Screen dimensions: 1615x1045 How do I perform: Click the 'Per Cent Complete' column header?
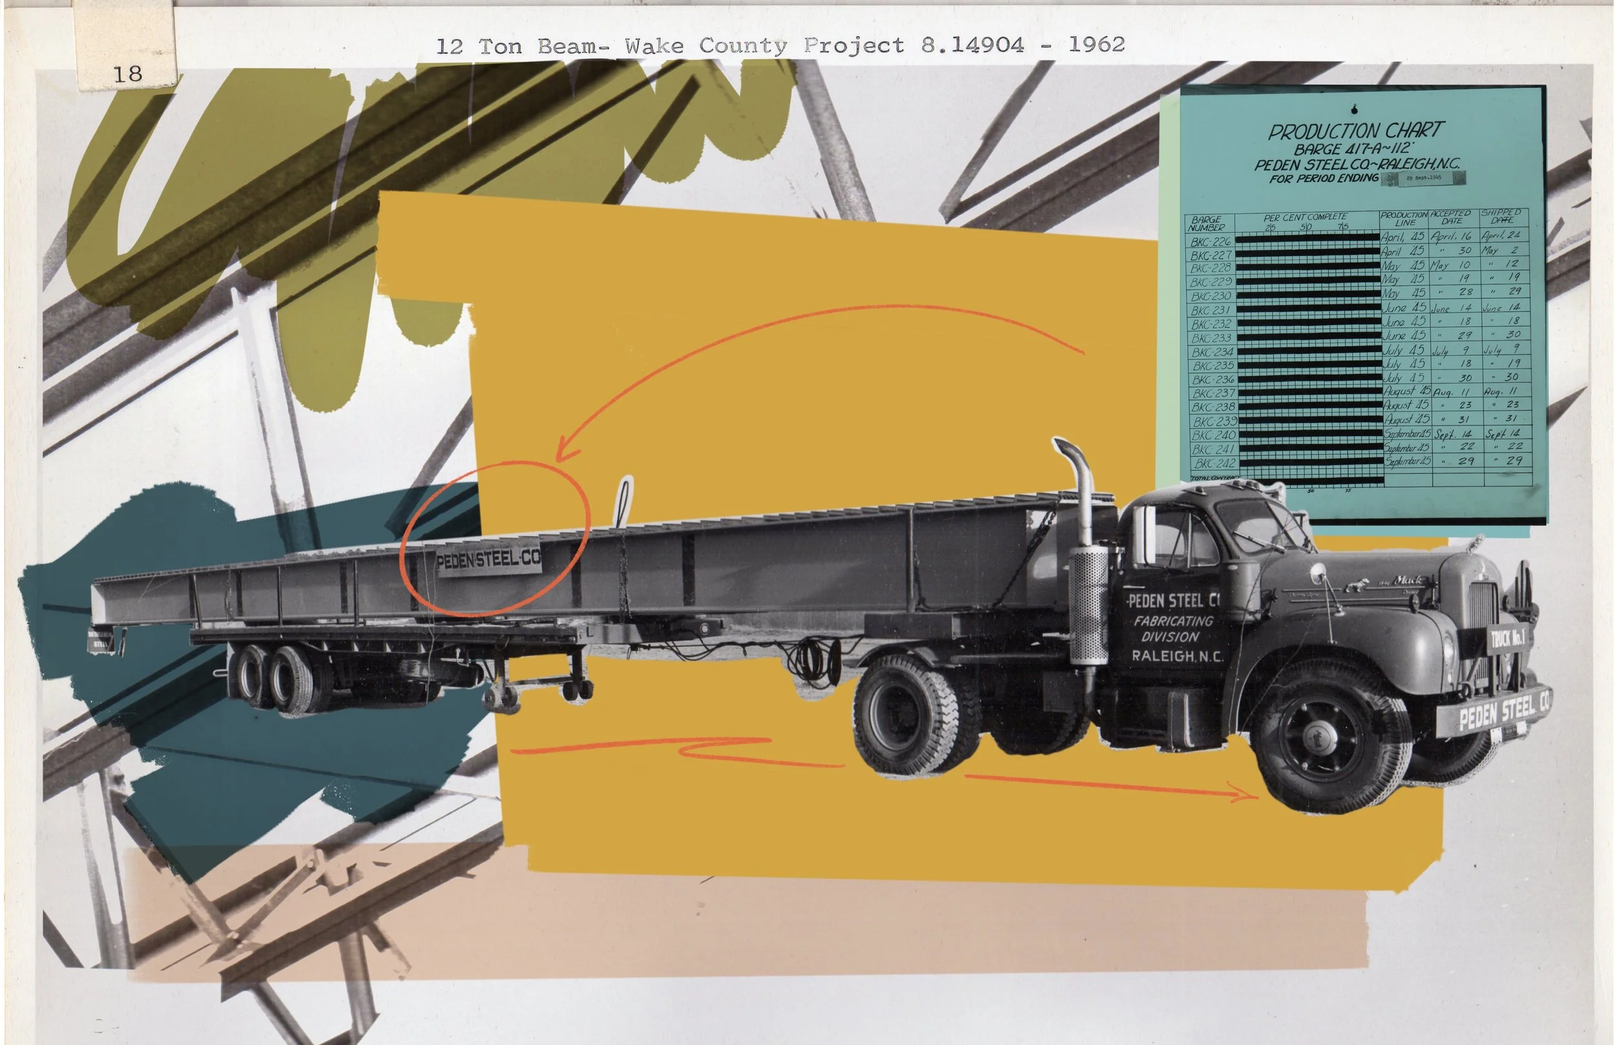coord(1305,217)
